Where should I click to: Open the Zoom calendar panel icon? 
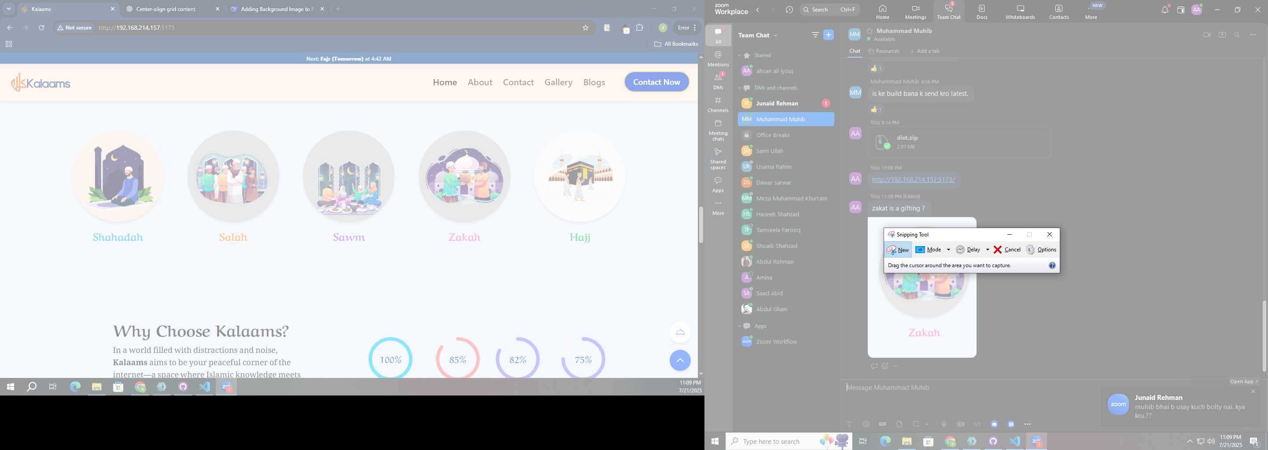(x=1180, y=10)
